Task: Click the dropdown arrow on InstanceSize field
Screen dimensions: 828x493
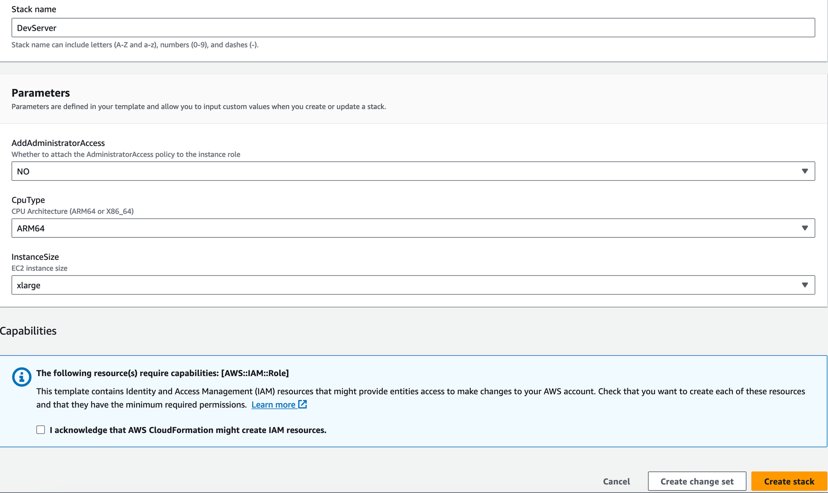Action: click(x=804, y=285)
